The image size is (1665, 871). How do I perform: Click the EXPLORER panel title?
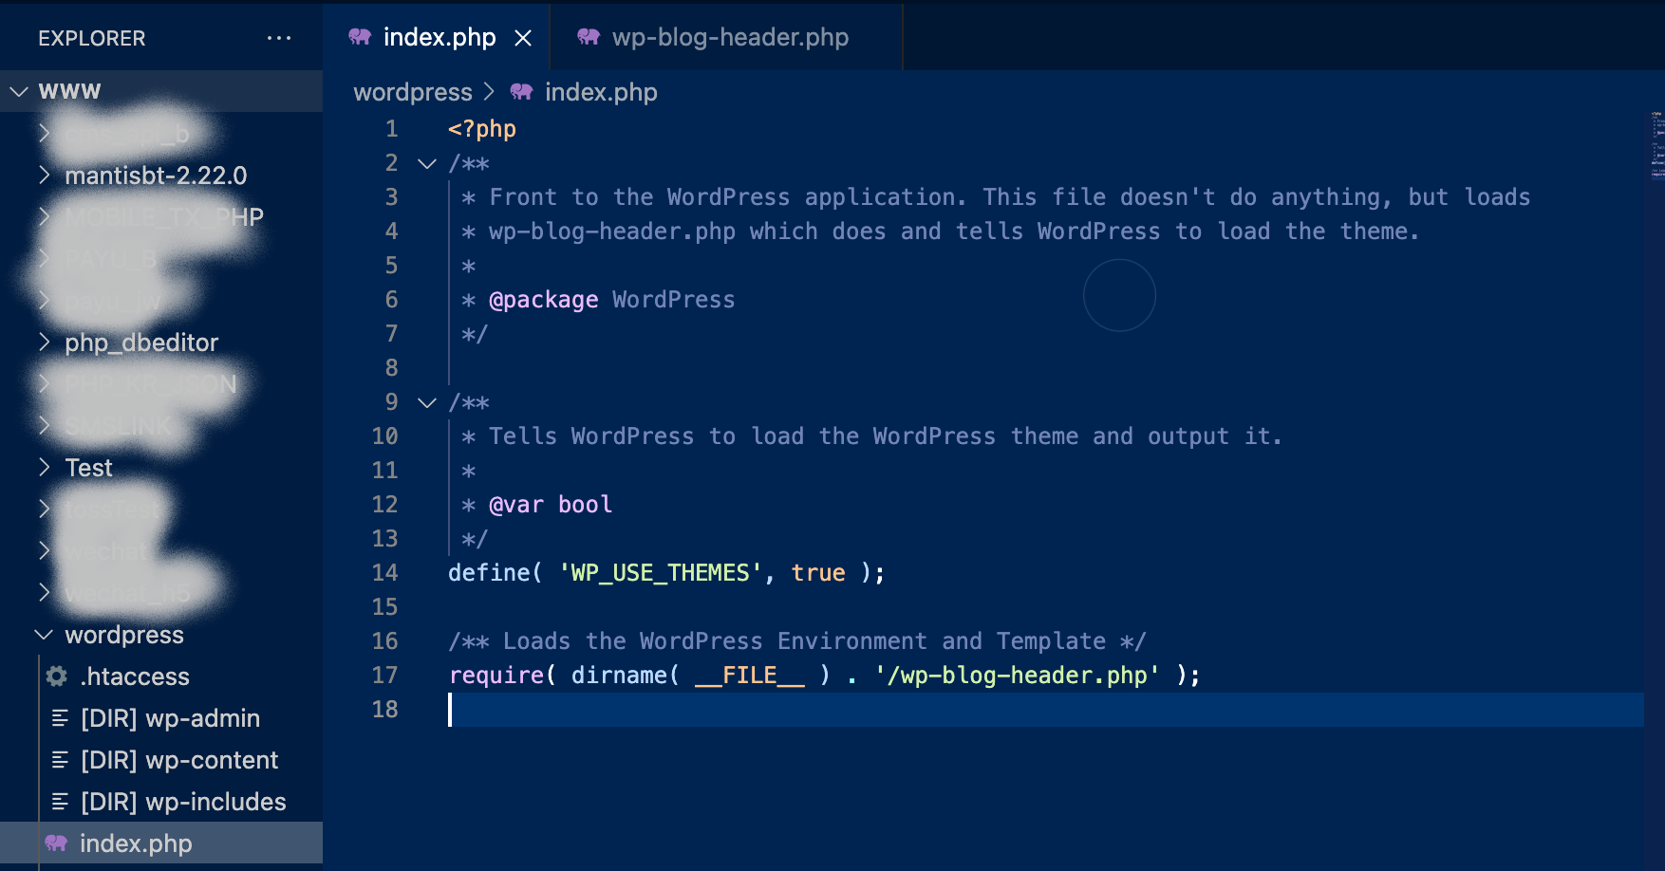(92, 39)
